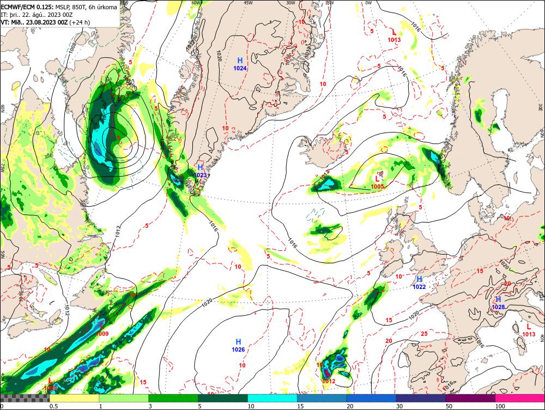Viewport: 545px width, 410px height.
Task: Click the '45W' longitude label
Action: [248, 3]
